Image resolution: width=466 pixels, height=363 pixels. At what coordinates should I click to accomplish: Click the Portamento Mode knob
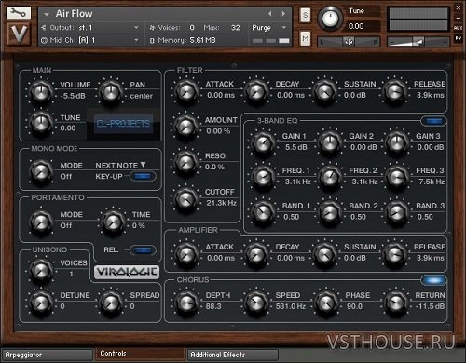[41, 222]
